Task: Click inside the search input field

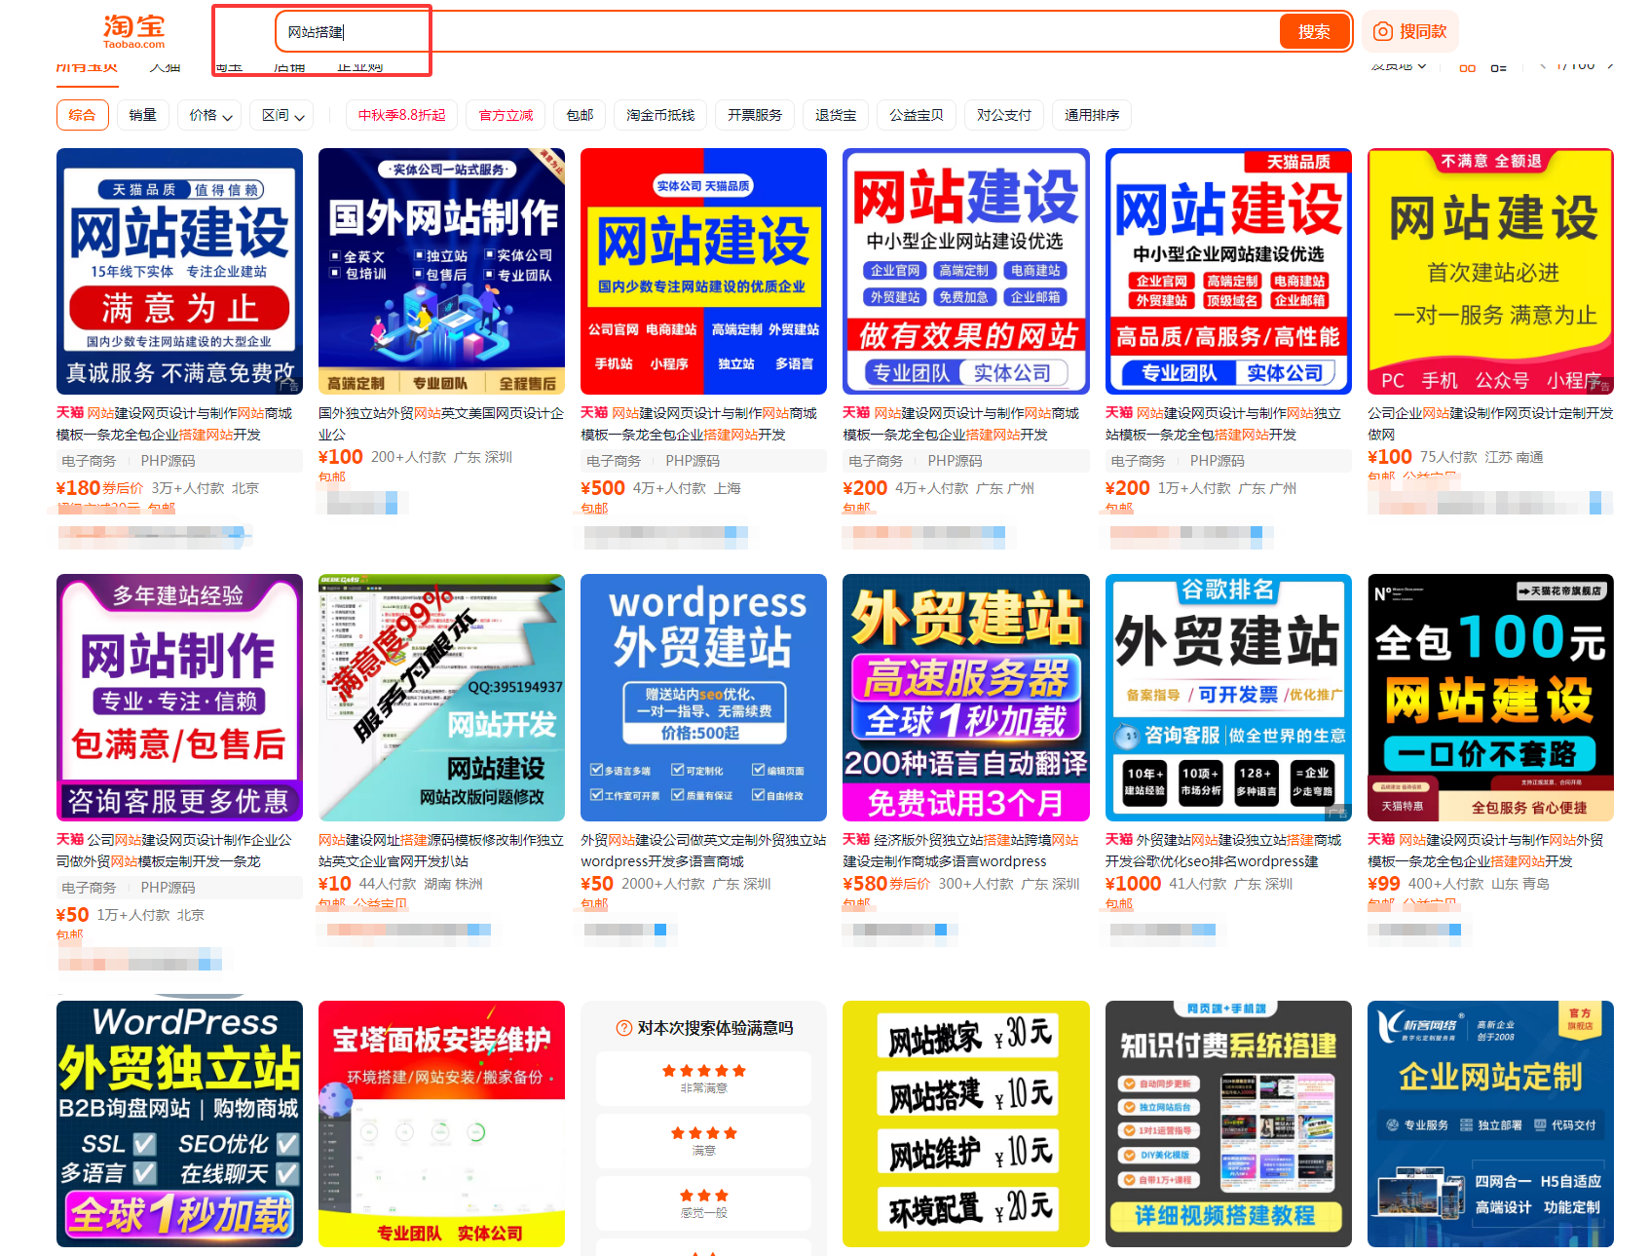Action: click(x=584, y=30)
